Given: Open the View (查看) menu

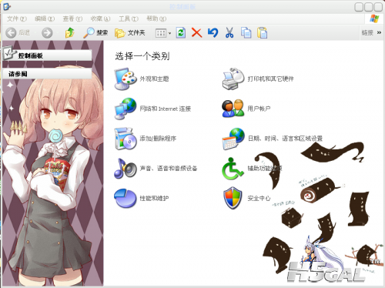Looking at the screenshot, I should click(x=72, y=18).
